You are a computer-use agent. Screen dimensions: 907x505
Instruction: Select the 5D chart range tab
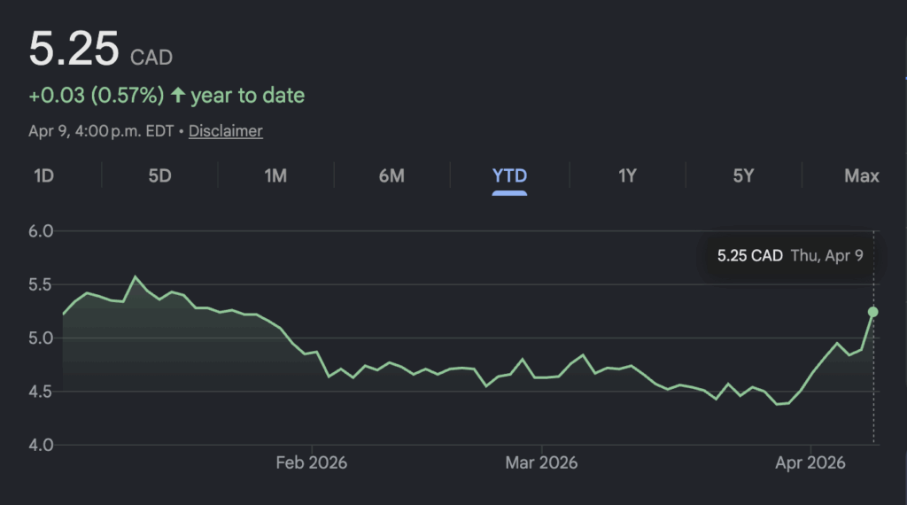159,175
